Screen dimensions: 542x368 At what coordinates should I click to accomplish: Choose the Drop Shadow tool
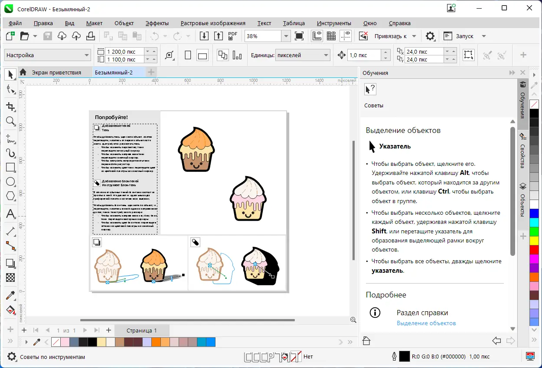[x=10, y=263]
